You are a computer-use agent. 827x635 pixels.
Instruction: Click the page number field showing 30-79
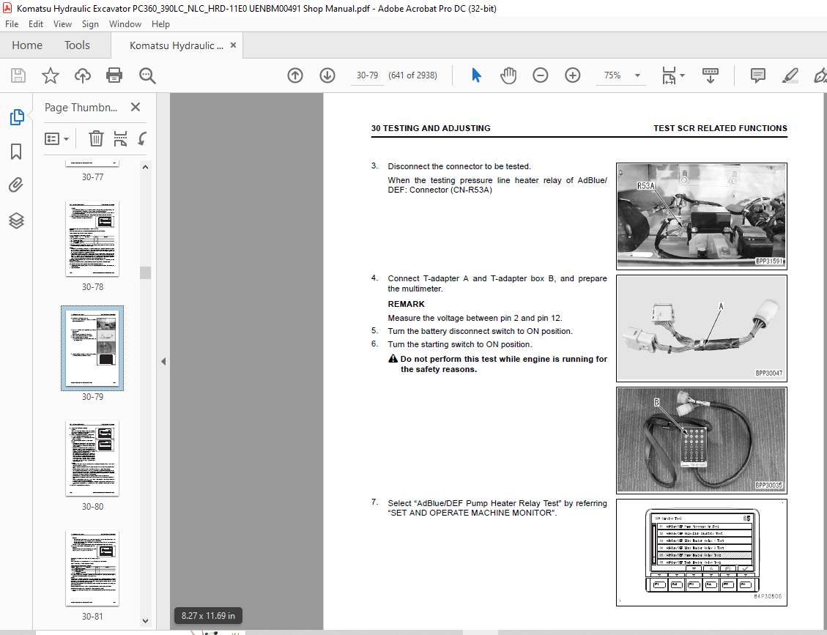coord(367,75)
